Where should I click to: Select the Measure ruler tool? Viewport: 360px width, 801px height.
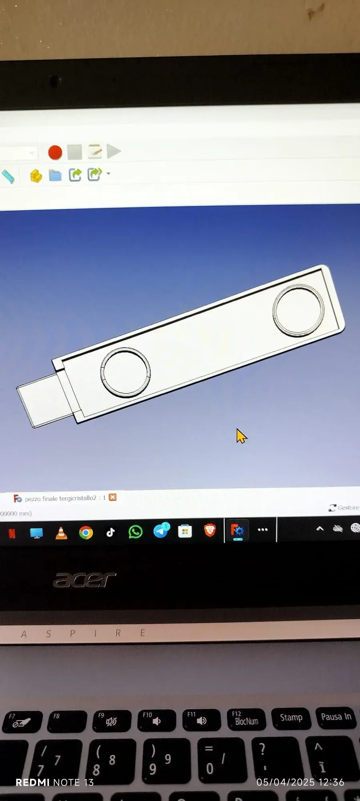8,177
